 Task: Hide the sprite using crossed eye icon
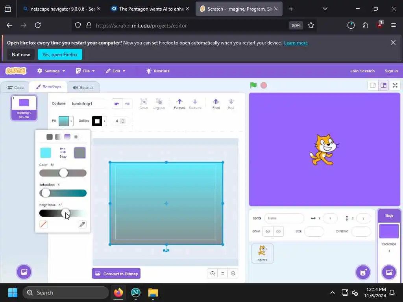[x=278, y=231]
